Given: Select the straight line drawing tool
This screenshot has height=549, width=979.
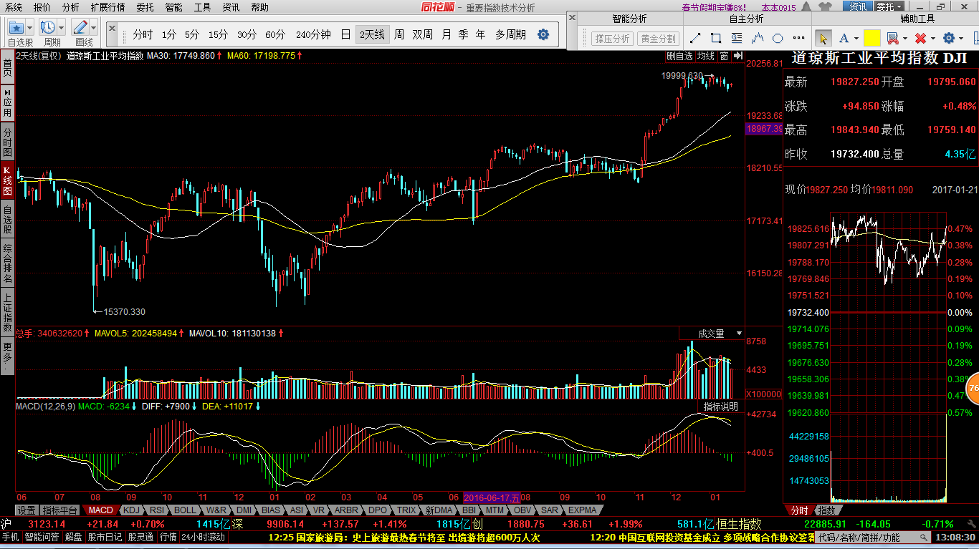Looking at the screenshot, I should point(695,38).
